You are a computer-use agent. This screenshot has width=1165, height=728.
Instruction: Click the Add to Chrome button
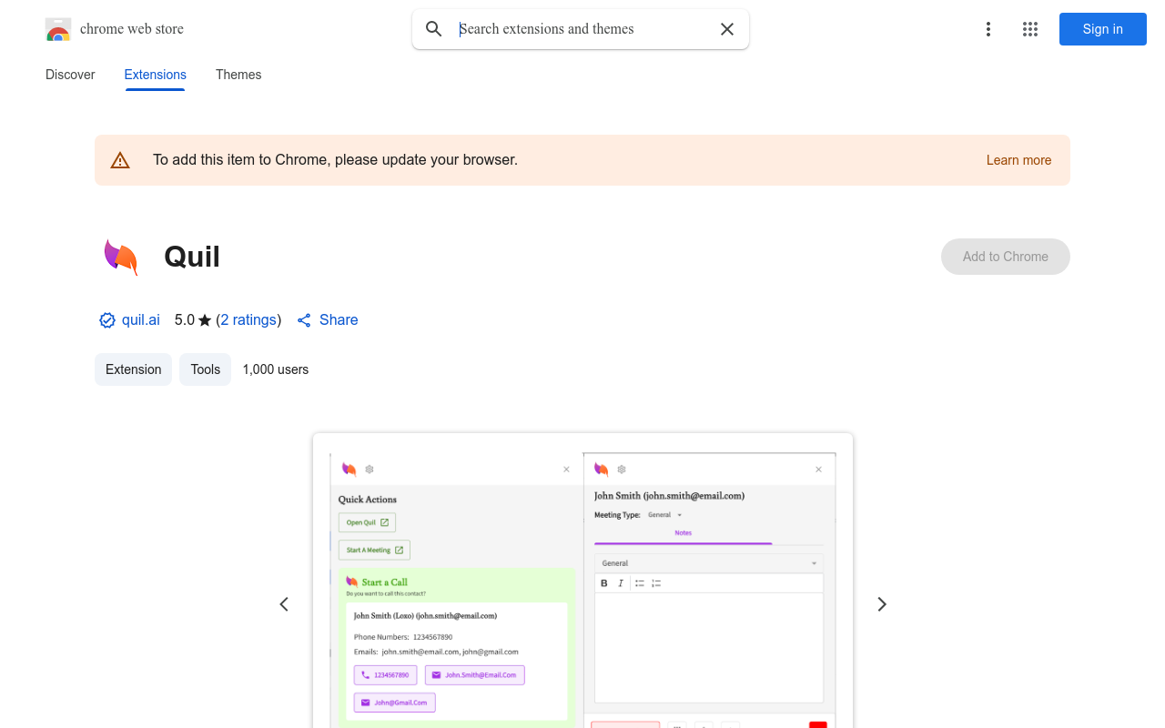[1006, 257]
